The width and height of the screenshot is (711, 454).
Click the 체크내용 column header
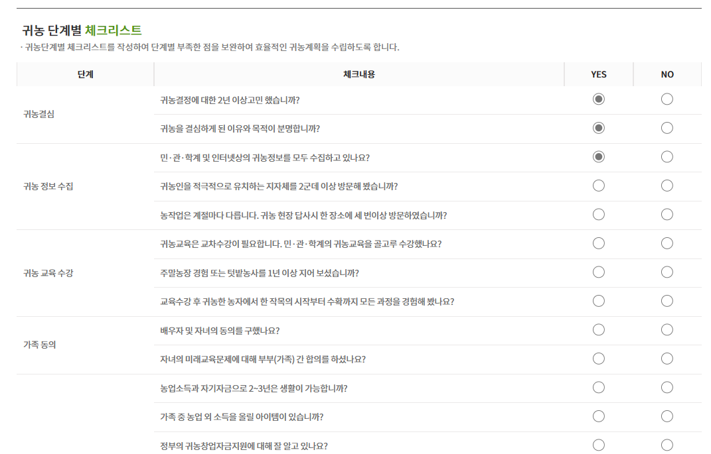click(359, 74)
